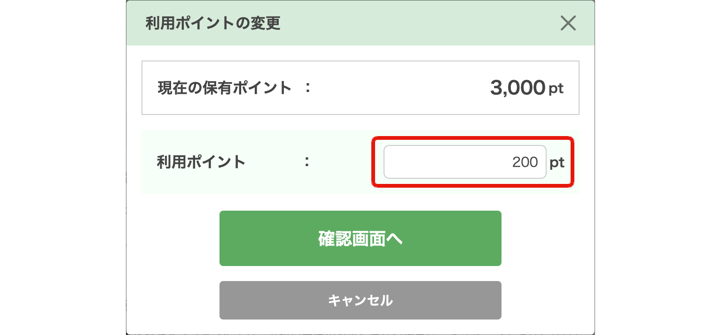Screen dimensions: 721x335
Task: Click the pt unit after 3,000
Action: (x=556, y=89)
